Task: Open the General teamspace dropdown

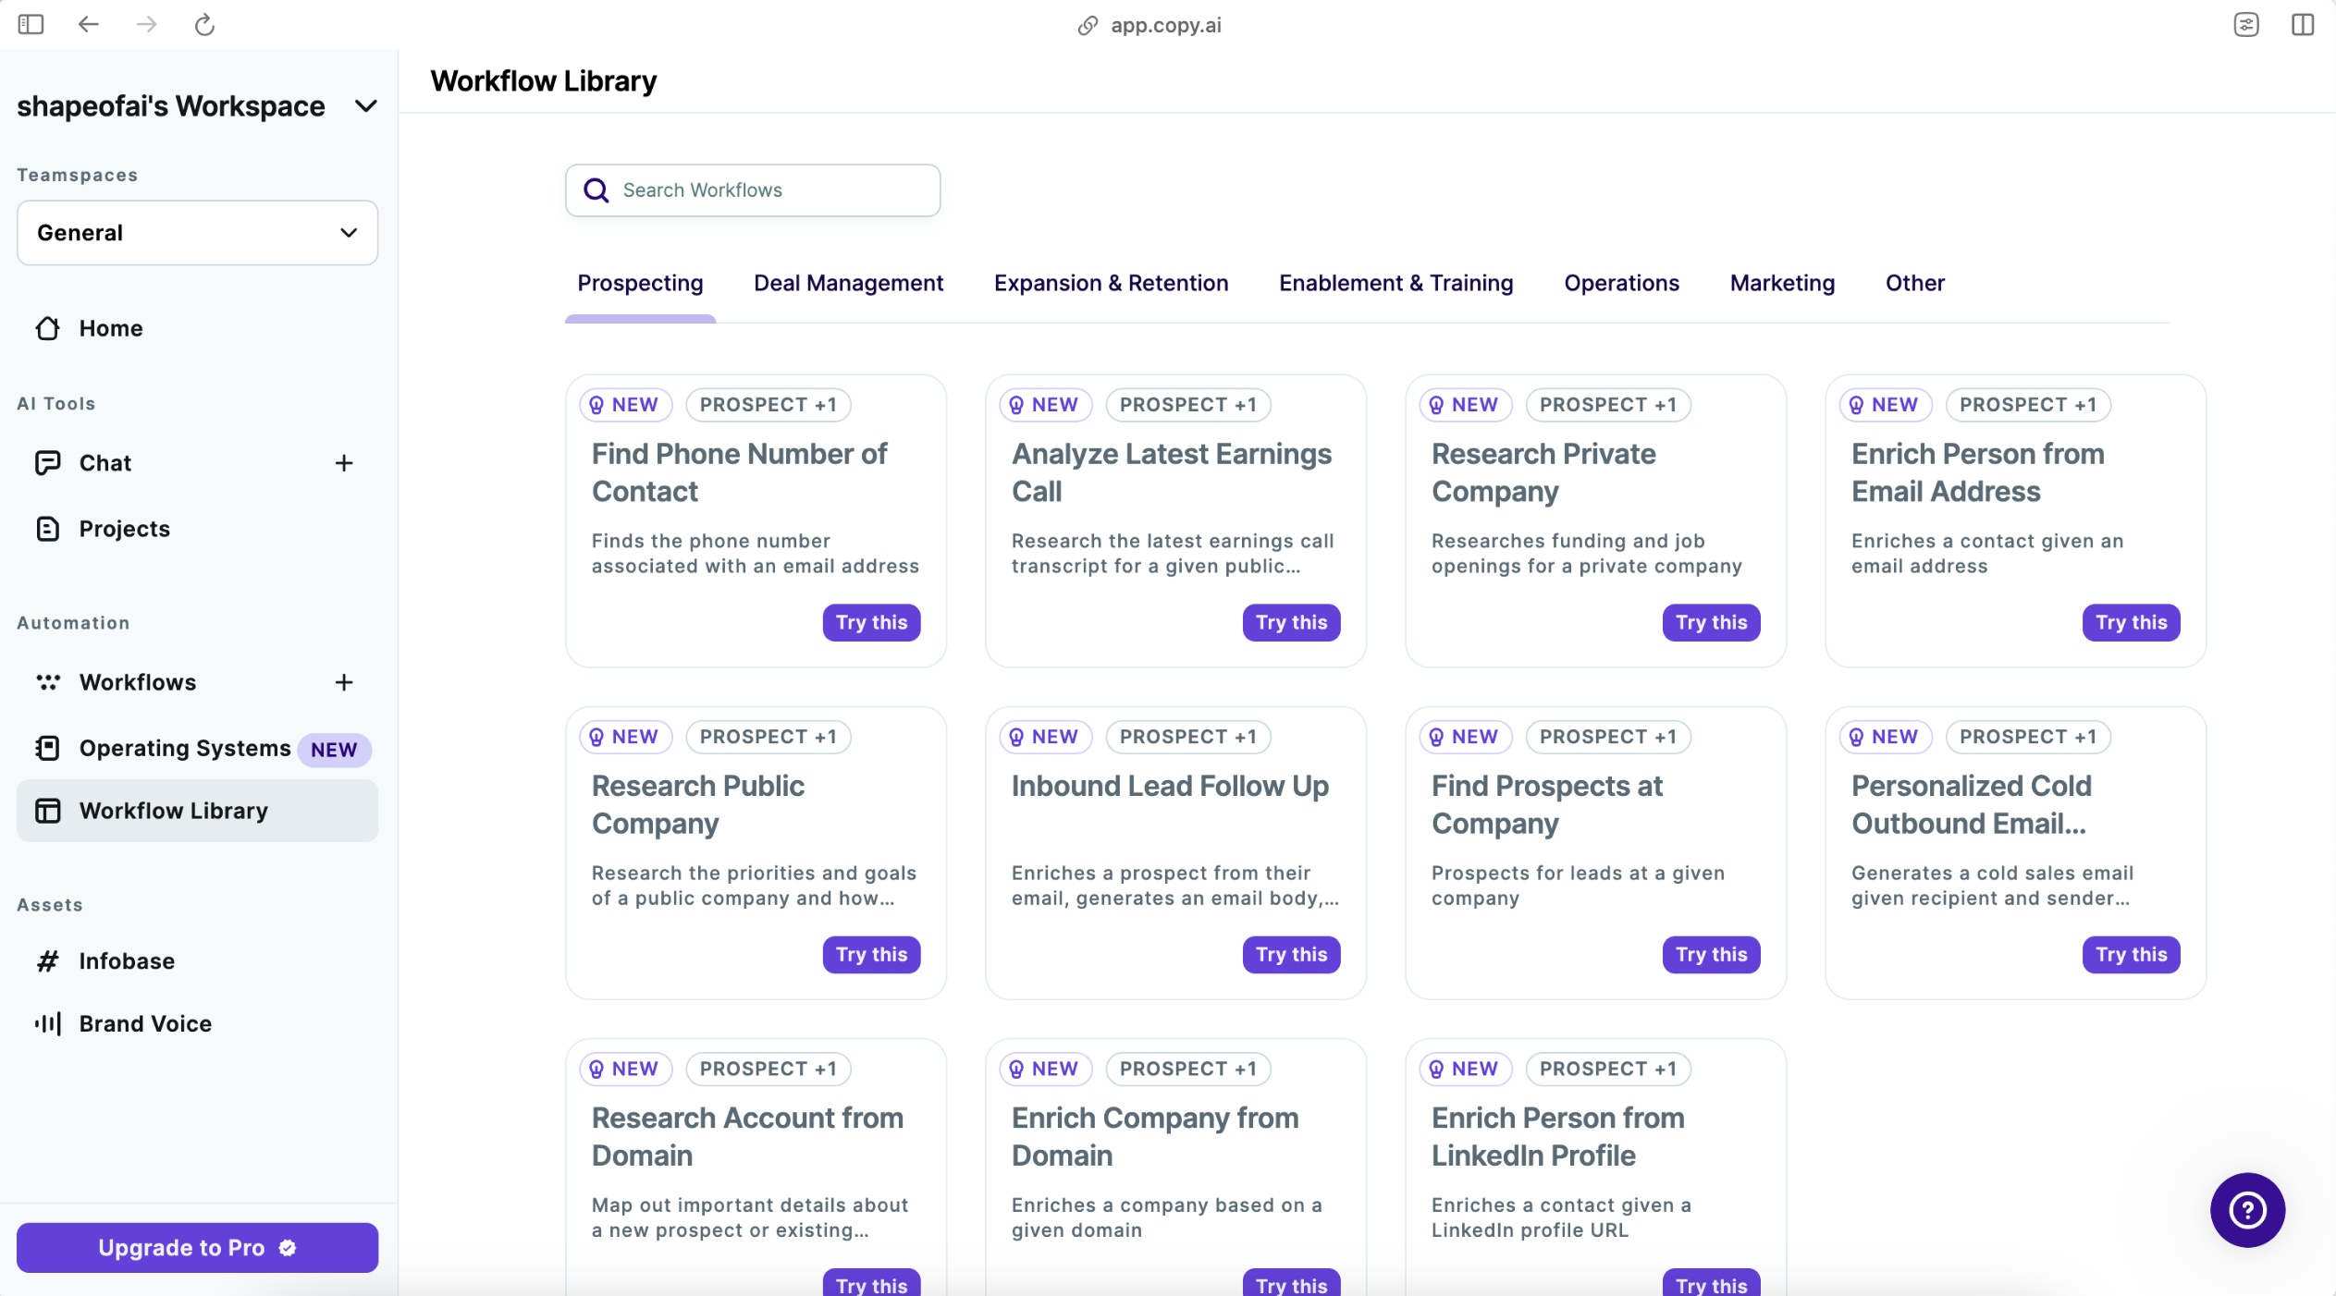Action: click(197, 233)
